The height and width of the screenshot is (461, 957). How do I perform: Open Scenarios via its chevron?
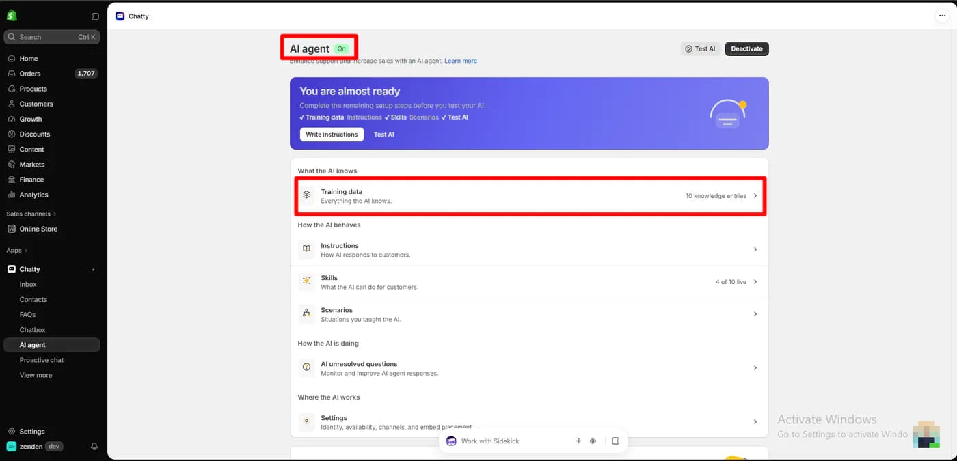point(755,314)
